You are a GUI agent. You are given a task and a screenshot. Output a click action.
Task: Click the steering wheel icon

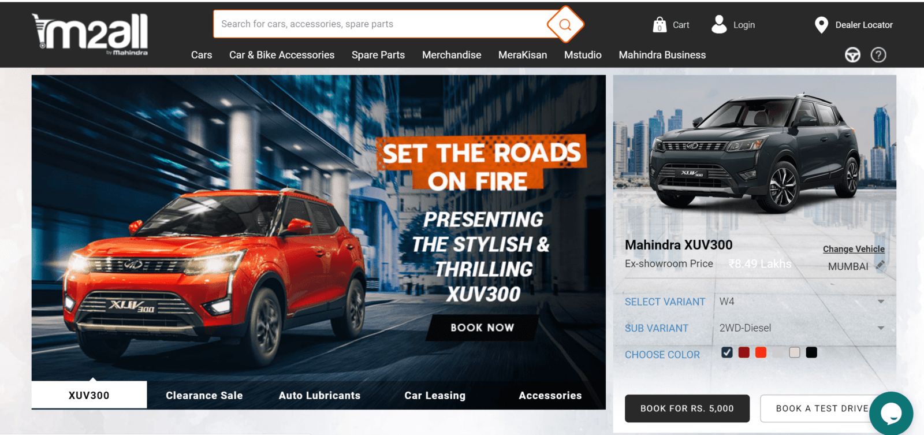[852, 55]
